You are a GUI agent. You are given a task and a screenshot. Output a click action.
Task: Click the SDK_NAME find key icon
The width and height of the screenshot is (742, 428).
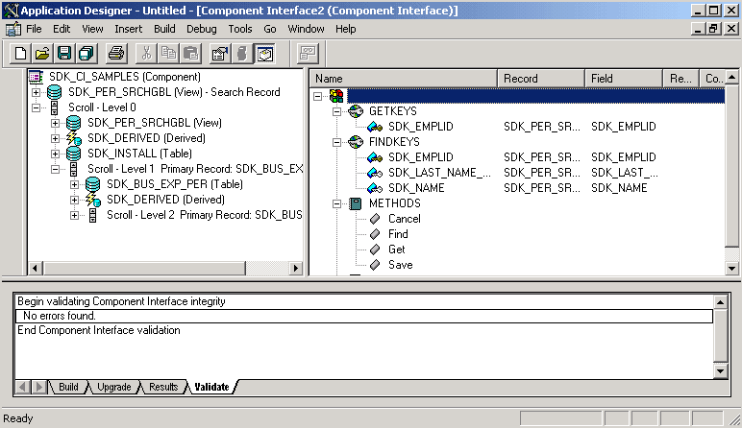click(x=375, y=188)
